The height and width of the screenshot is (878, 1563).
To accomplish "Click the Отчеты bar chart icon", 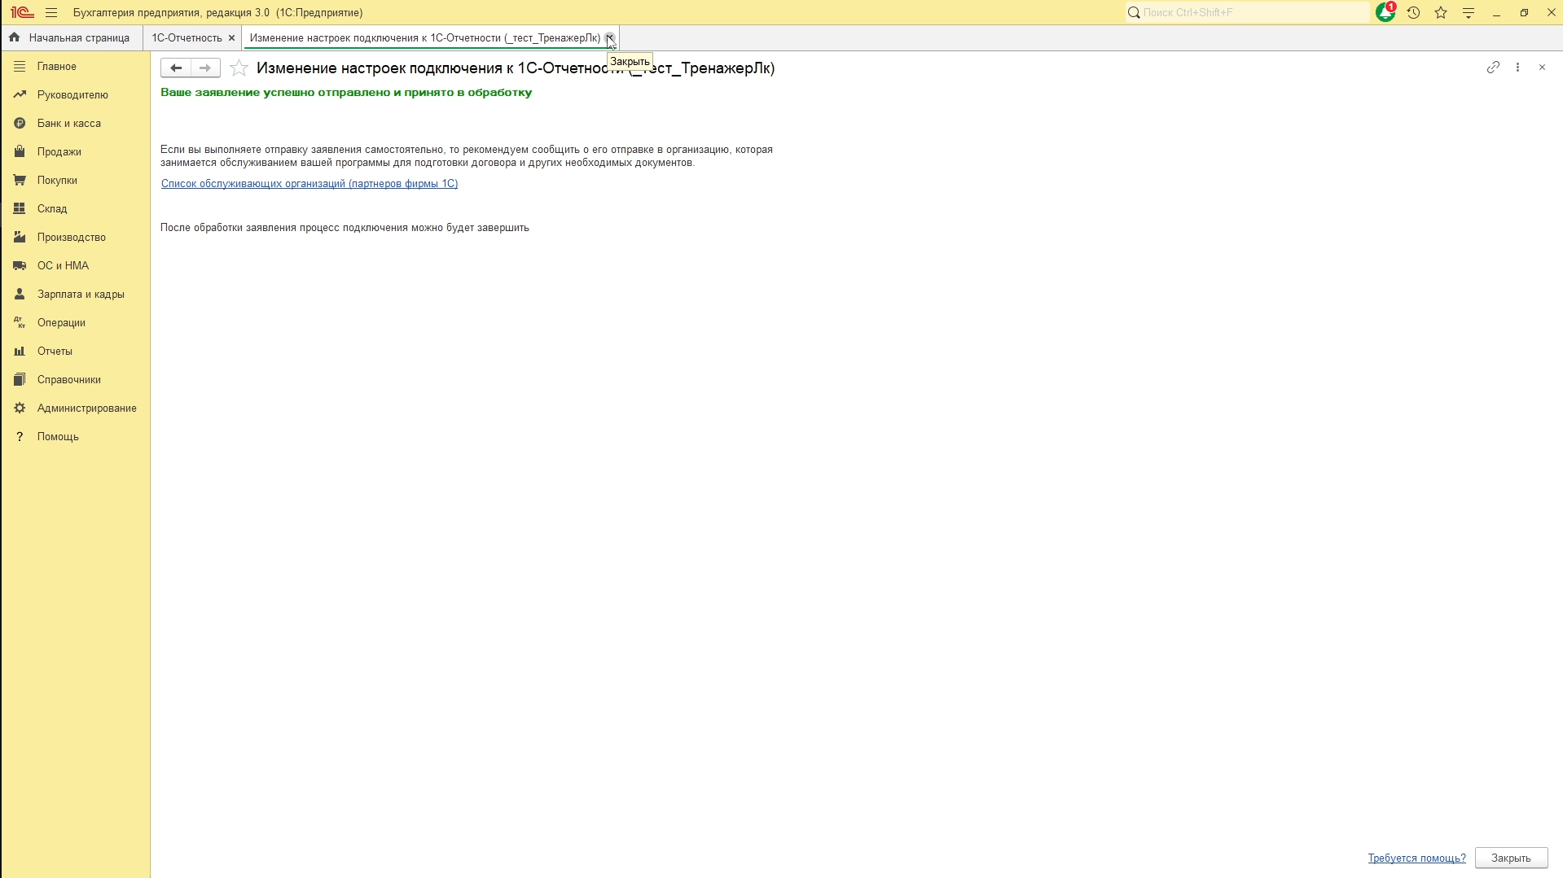I will 20,352.
